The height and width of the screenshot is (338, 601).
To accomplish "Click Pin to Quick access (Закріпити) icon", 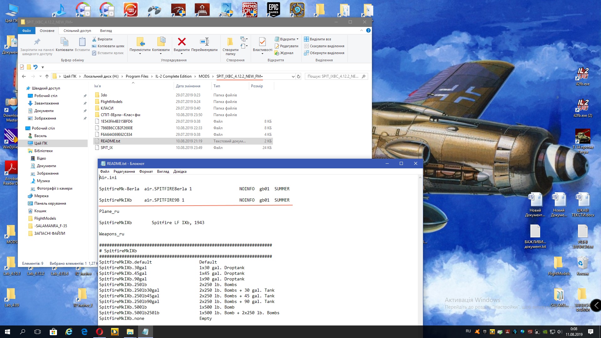I will 37,42.
